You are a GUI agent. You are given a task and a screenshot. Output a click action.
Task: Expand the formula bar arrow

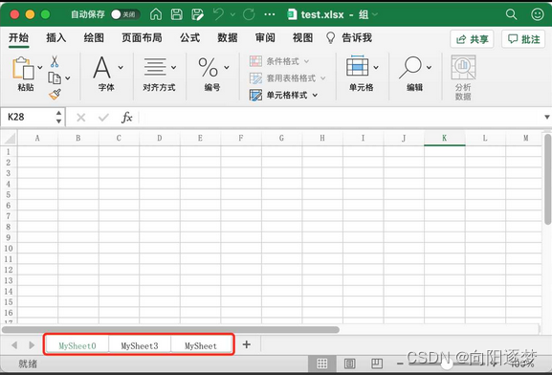click(x=546, y=118)
